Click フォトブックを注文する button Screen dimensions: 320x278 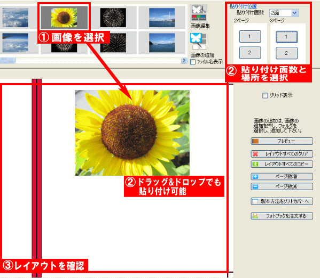[282, 216]
